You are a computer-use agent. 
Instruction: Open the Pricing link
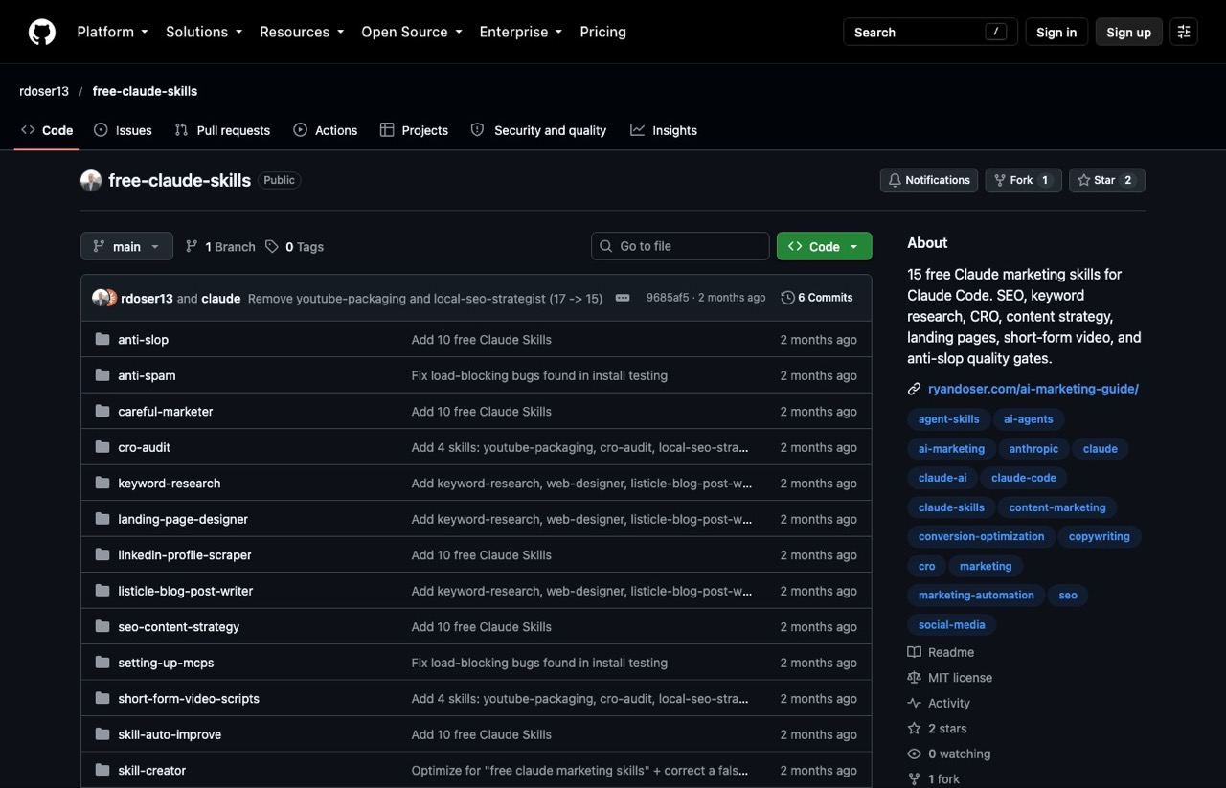click(x=602, y=32)
